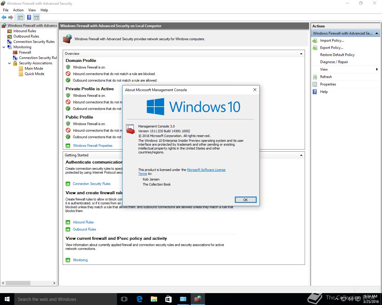Collapse the Actions pane group header

click(377, 33)
